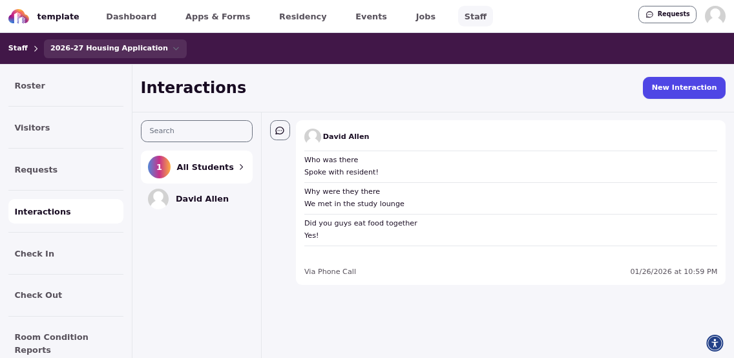734x358 pixels.
Task: Click the Interactions page heading
Action: click(x=193, y=87)
